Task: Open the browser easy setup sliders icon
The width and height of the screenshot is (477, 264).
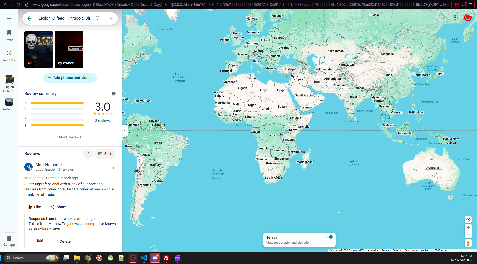Action: click(x=471, y=5)
